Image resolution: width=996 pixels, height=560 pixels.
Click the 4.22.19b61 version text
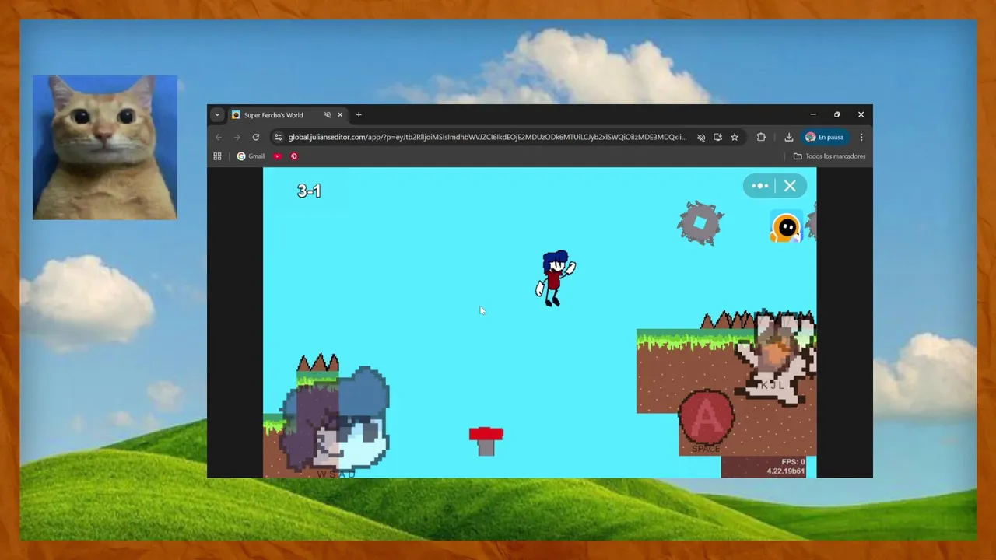pos(786,471)
